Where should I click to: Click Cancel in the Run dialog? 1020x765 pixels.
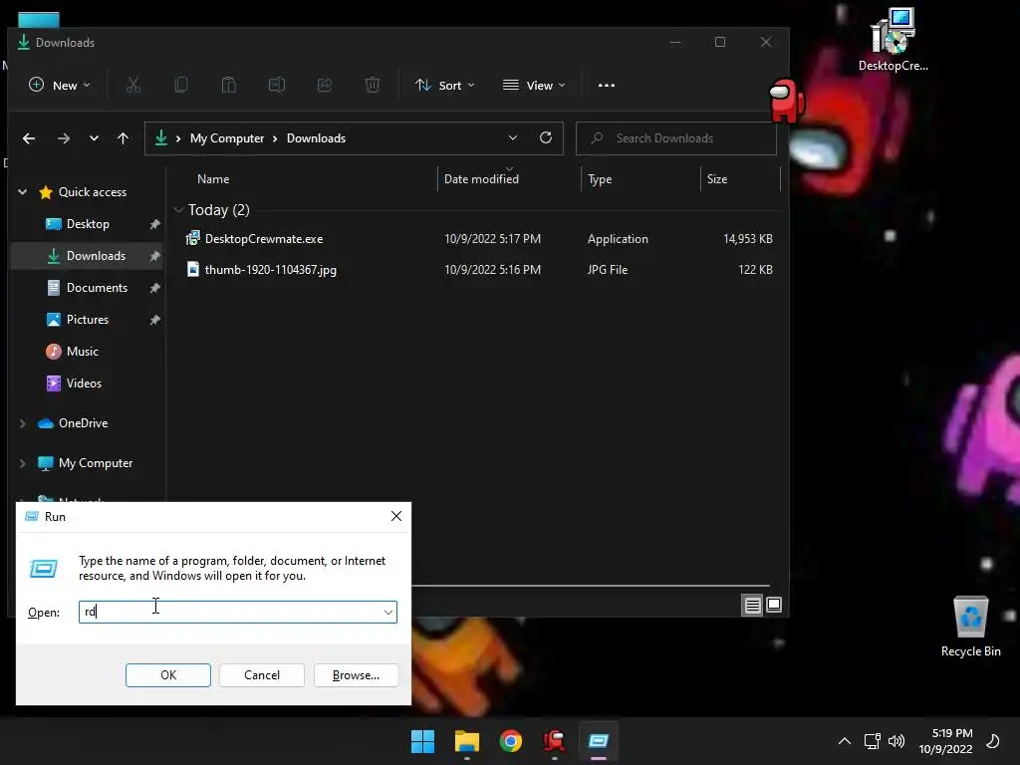262,675
